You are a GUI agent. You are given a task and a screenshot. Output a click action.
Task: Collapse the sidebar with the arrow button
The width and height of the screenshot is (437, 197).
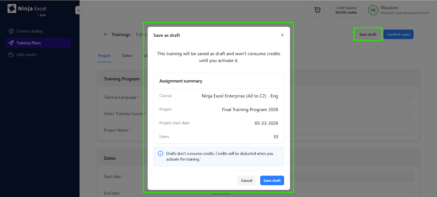tap(79, 10)
